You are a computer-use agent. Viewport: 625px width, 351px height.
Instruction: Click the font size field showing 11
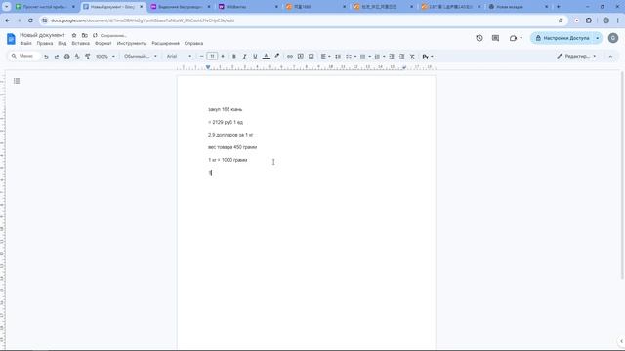coord(212,57)
